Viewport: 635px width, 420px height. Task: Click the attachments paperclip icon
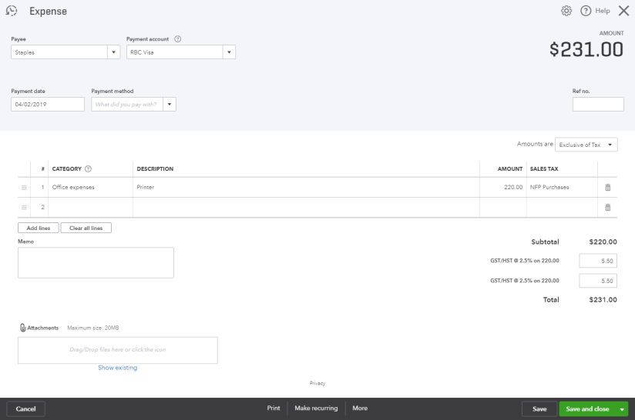(x=22, y=328)
